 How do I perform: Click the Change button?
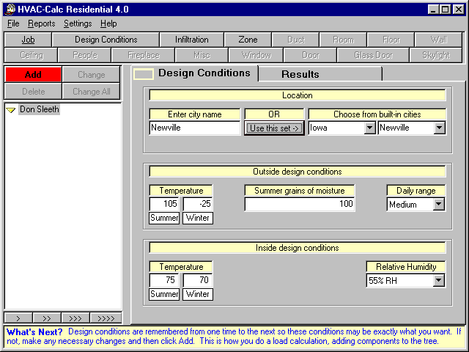click(x=91, y=75)
